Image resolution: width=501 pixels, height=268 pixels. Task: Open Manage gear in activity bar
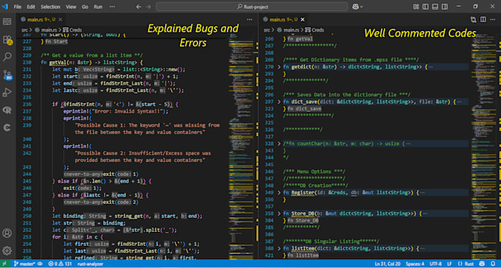(x=7, y=251)
